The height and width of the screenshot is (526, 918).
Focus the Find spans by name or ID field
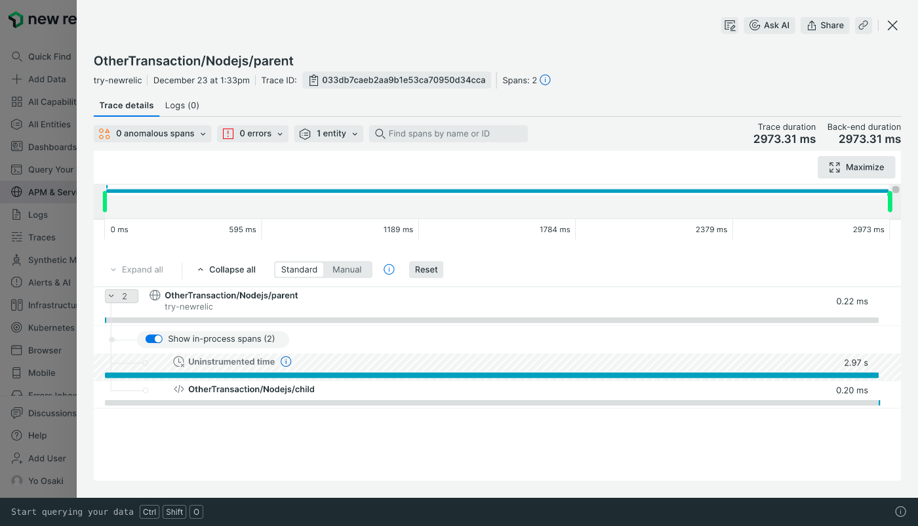[x=449, y=134]
